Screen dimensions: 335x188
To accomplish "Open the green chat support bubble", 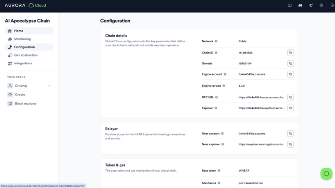I will coord(326,174).
